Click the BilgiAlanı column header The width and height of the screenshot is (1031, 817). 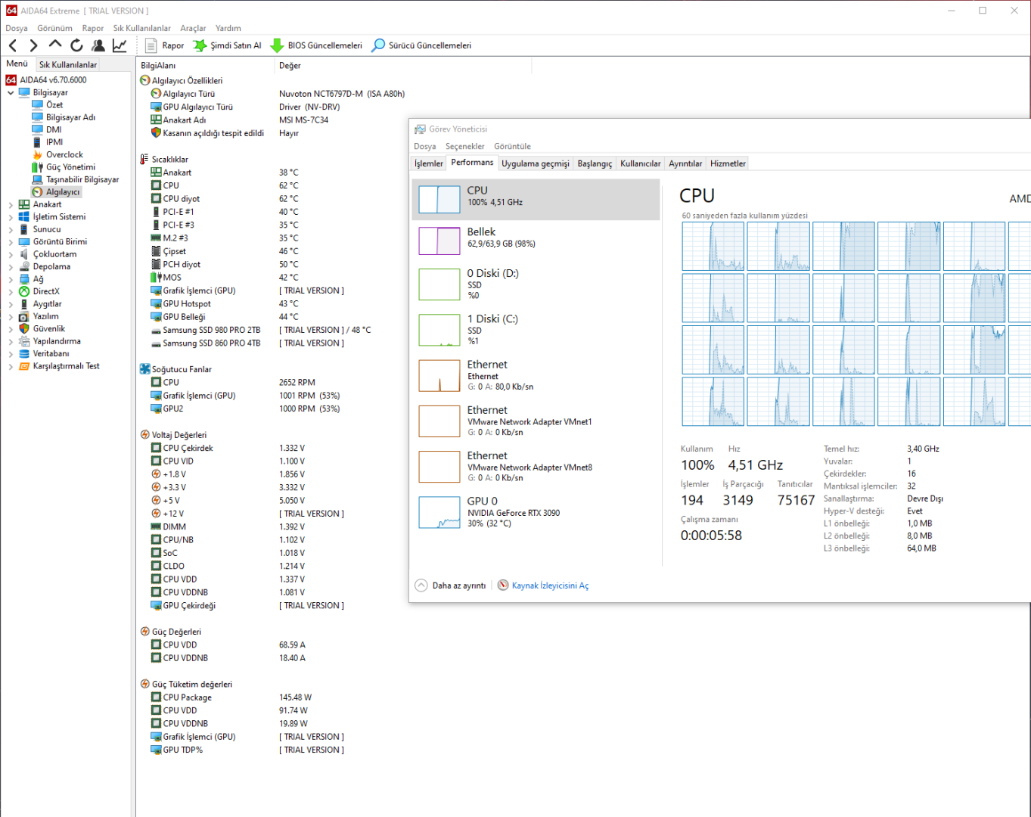point(205,66)
